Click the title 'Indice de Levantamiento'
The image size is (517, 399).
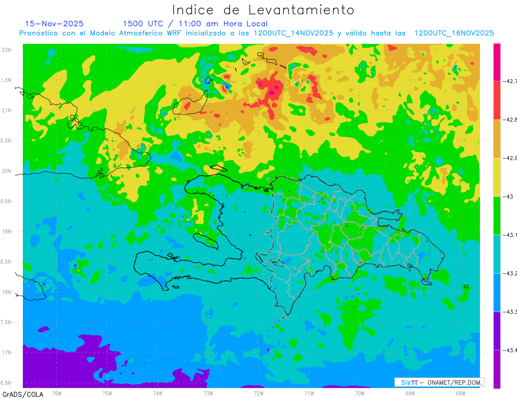(263, 9)
